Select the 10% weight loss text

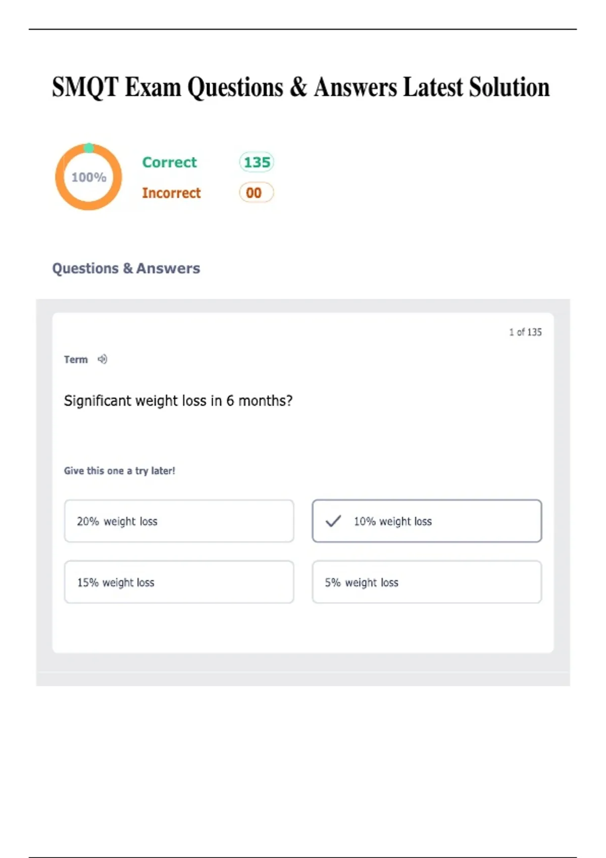(x=393, y=521)
